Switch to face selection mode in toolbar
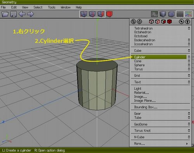The image size is (194, 153). coord(101,14)
